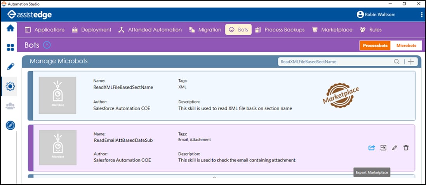Open the Deployment tab
Image resolution: width=426 pixels, height=185 pixels.
[92, 30]
